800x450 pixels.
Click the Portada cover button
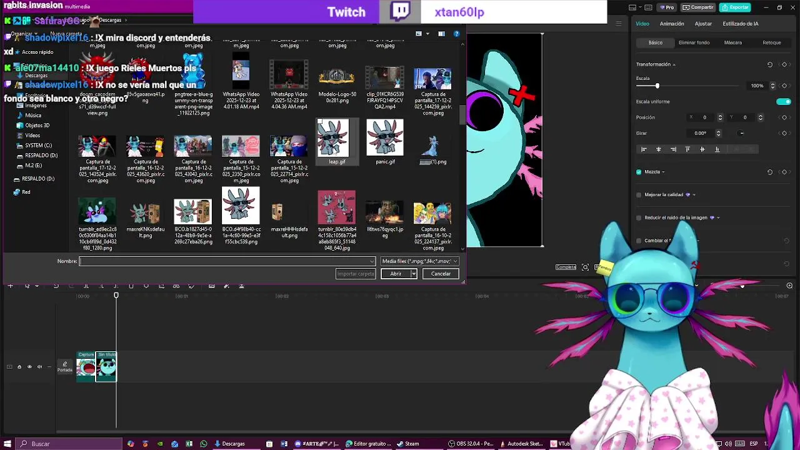click(x=65, y=366)
